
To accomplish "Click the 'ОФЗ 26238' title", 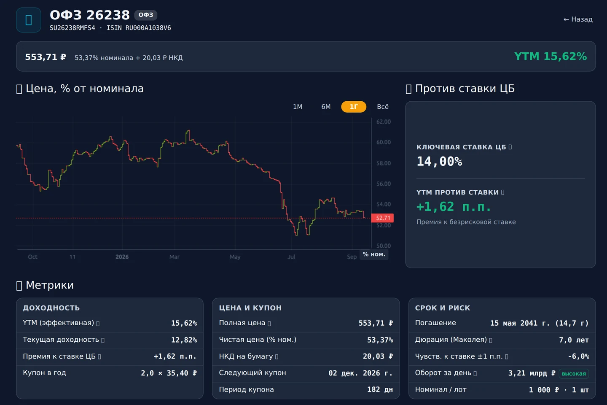I will [x=90, y=15].
